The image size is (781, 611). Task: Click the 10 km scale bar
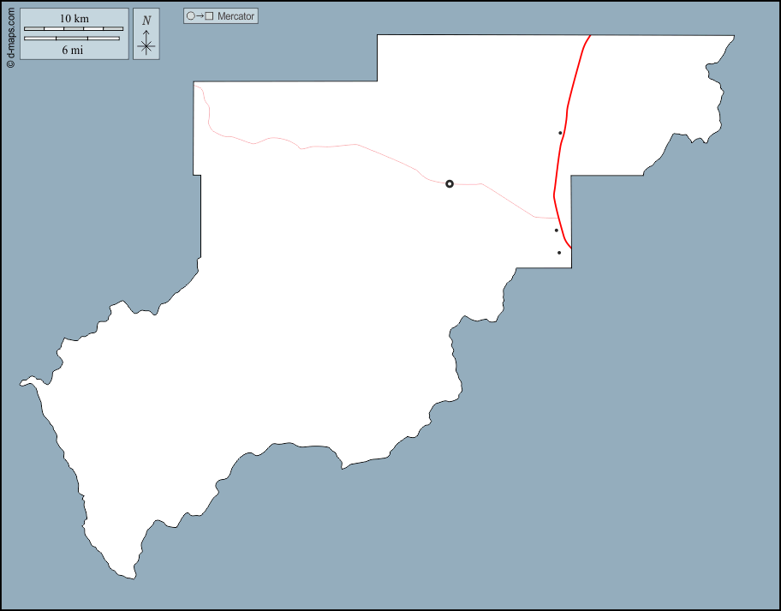pos(73,29)
